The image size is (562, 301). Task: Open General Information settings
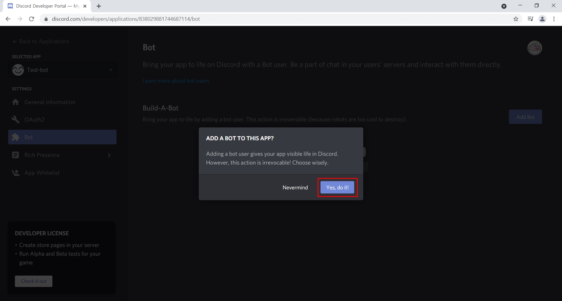(x=62, y=102)
